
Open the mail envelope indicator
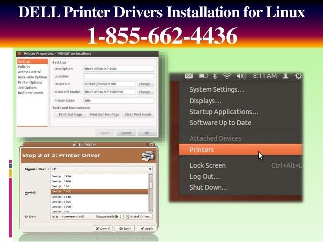(189, 76)
